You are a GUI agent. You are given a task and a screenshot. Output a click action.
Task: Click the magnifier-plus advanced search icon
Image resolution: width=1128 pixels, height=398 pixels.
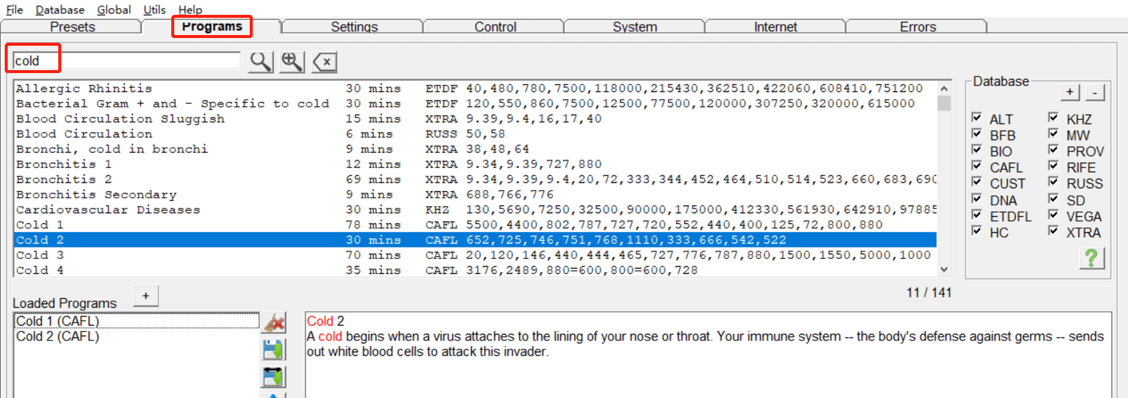point(292,62)
